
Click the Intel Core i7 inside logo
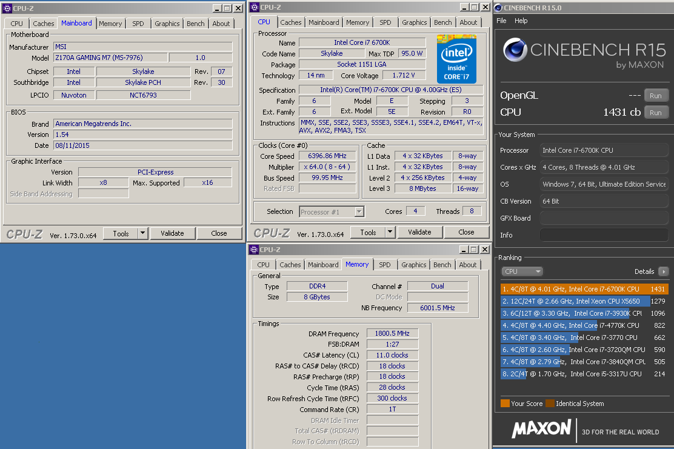click(x=456, y=59)
